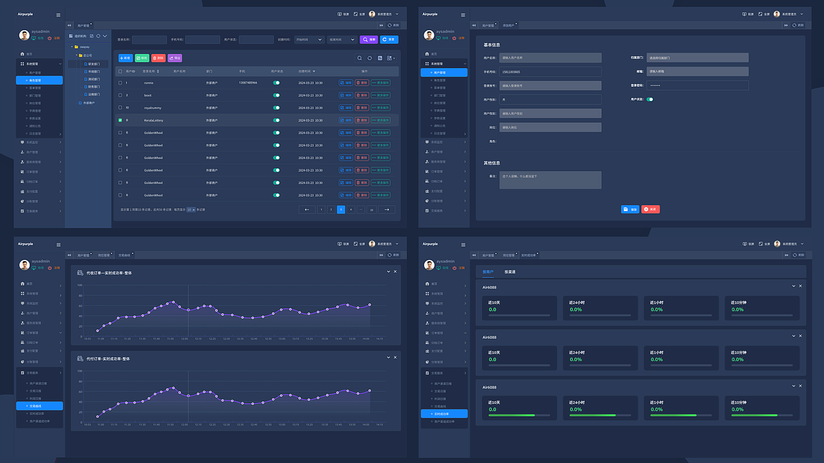Toggle hamburger menu in add-user form panel
Viewport: 824px width, 463px height.
[x=463, y=14]
